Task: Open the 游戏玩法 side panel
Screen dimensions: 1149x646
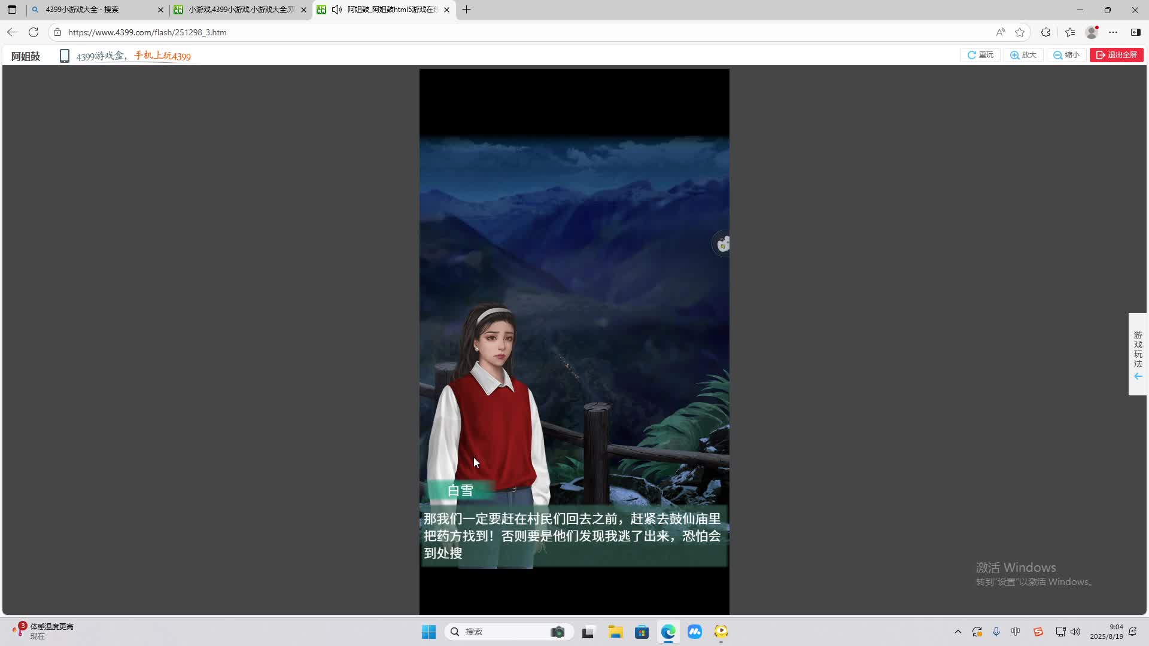Action: click(1138, 354)
